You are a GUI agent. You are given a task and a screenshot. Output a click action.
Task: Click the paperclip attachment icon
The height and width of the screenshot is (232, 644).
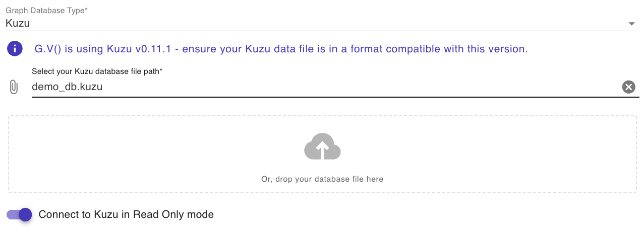[x=14, y=87]
